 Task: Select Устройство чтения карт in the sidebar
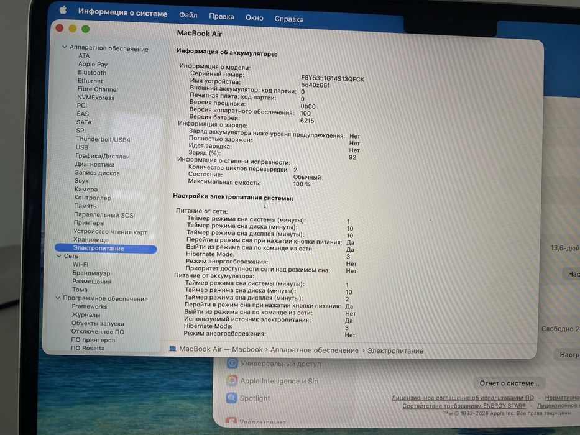[x=110, y=232]
